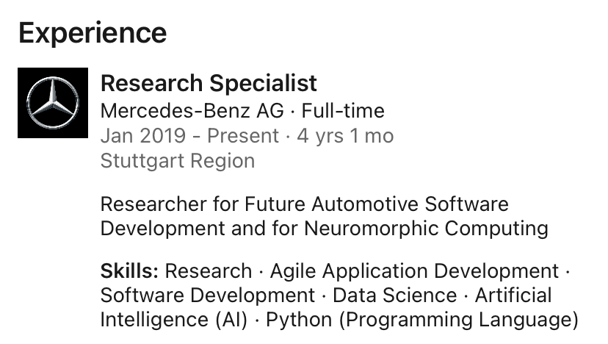Click the Mercedes-Benz AG company name

coord(192,111)
